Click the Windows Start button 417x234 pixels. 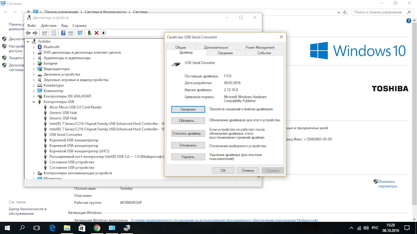click(x=7, y=228)
